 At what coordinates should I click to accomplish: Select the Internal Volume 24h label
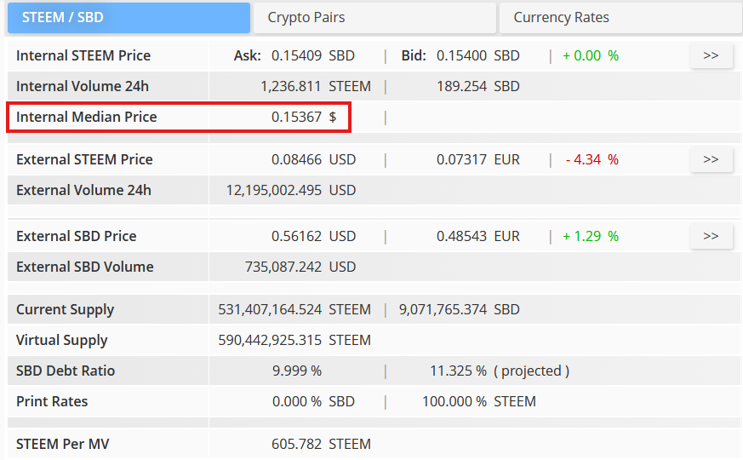tap(83, 87)
